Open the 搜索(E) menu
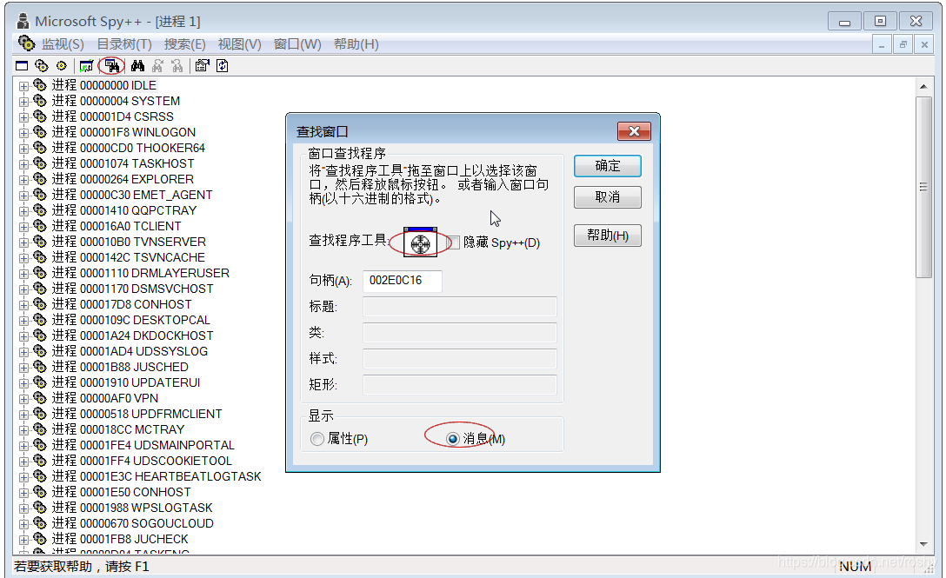The height and width of the screenshot is (578, 946). pos(184,44)
